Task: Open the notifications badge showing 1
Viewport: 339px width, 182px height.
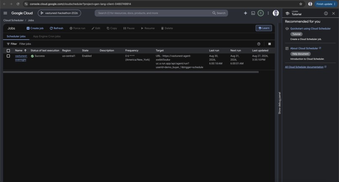Action: pyautogui.click(x=260, y=13)
